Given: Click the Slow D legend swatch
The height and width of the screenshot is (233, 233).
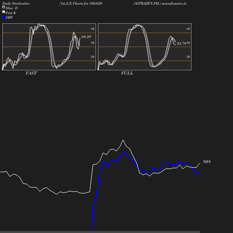Looking at the screenshot, I should 4,7.
